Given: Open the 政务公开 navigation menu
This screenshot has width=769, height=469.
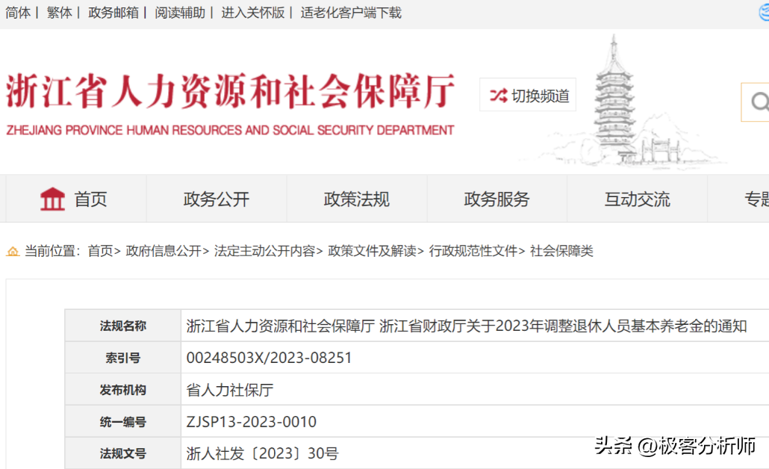Looking at the screenshot, I should [x=216, y=198].
